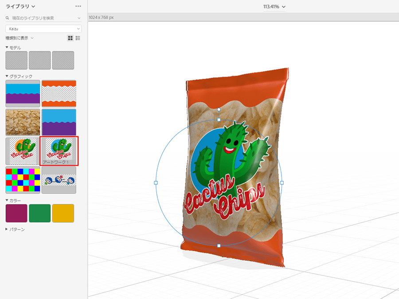The width and height of the screenshot is (399, 299).
Task: Pick the yellow color swatch
Action: (x=63, y=214)
